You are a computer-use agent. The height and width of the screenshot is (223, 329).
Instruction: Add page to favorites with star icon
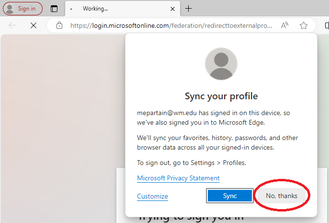click(303, 25)
